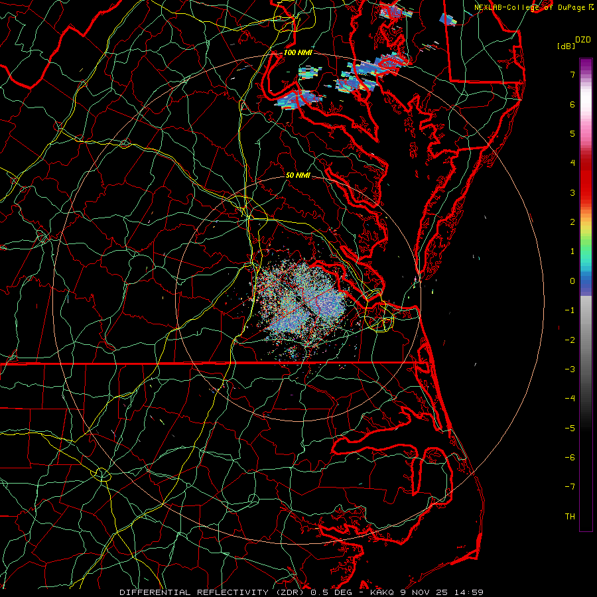
Task: Click the [dB] unit label
Action: coord(566,46)
